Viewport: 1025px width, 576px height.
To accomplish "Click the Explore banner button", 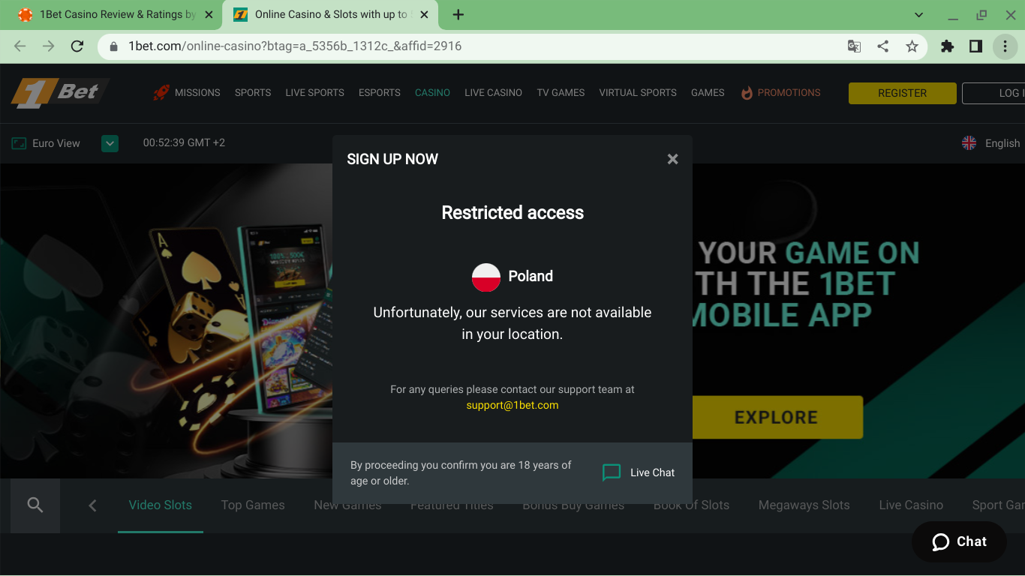I will [x=777, y=417].
